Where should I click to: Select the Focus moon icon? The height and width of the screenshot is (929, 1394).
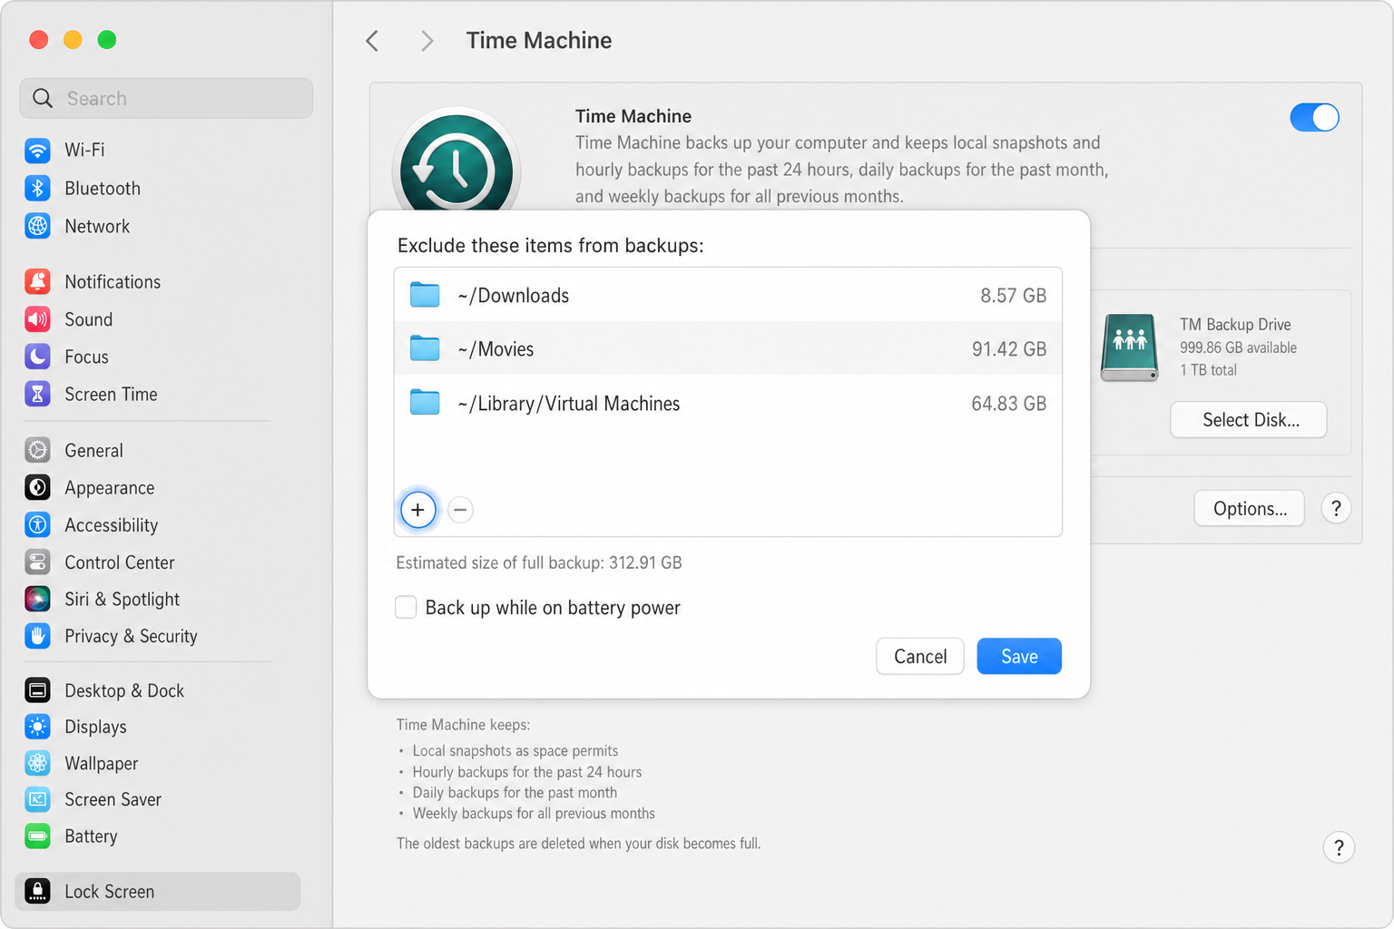pos(37,357)
